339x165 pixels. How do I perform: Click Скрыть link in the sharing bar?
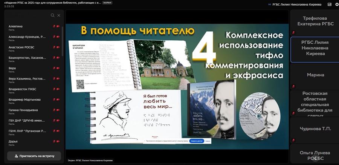coord(208,141)
